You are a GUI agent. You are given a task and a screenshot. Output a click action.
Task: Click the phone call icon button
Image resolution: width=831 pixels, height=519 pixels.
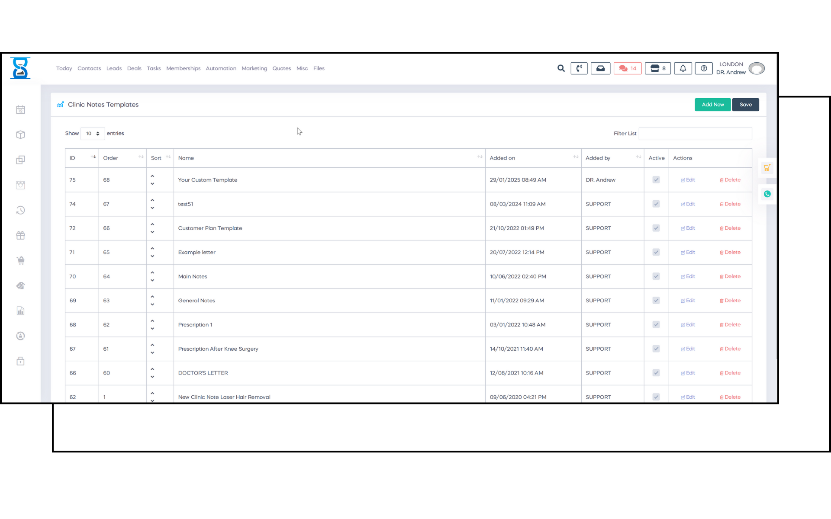coord(579,68)
